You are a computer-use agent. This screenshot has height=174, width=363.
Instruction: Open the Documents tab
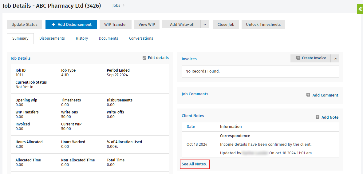(109, 38)
